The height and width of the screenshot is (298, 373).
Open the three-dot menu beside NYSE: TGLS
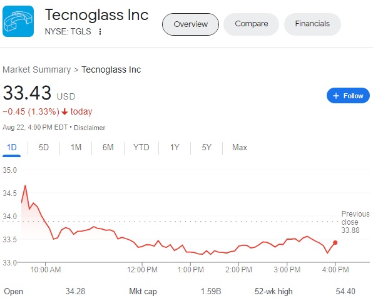click(100, 31)
